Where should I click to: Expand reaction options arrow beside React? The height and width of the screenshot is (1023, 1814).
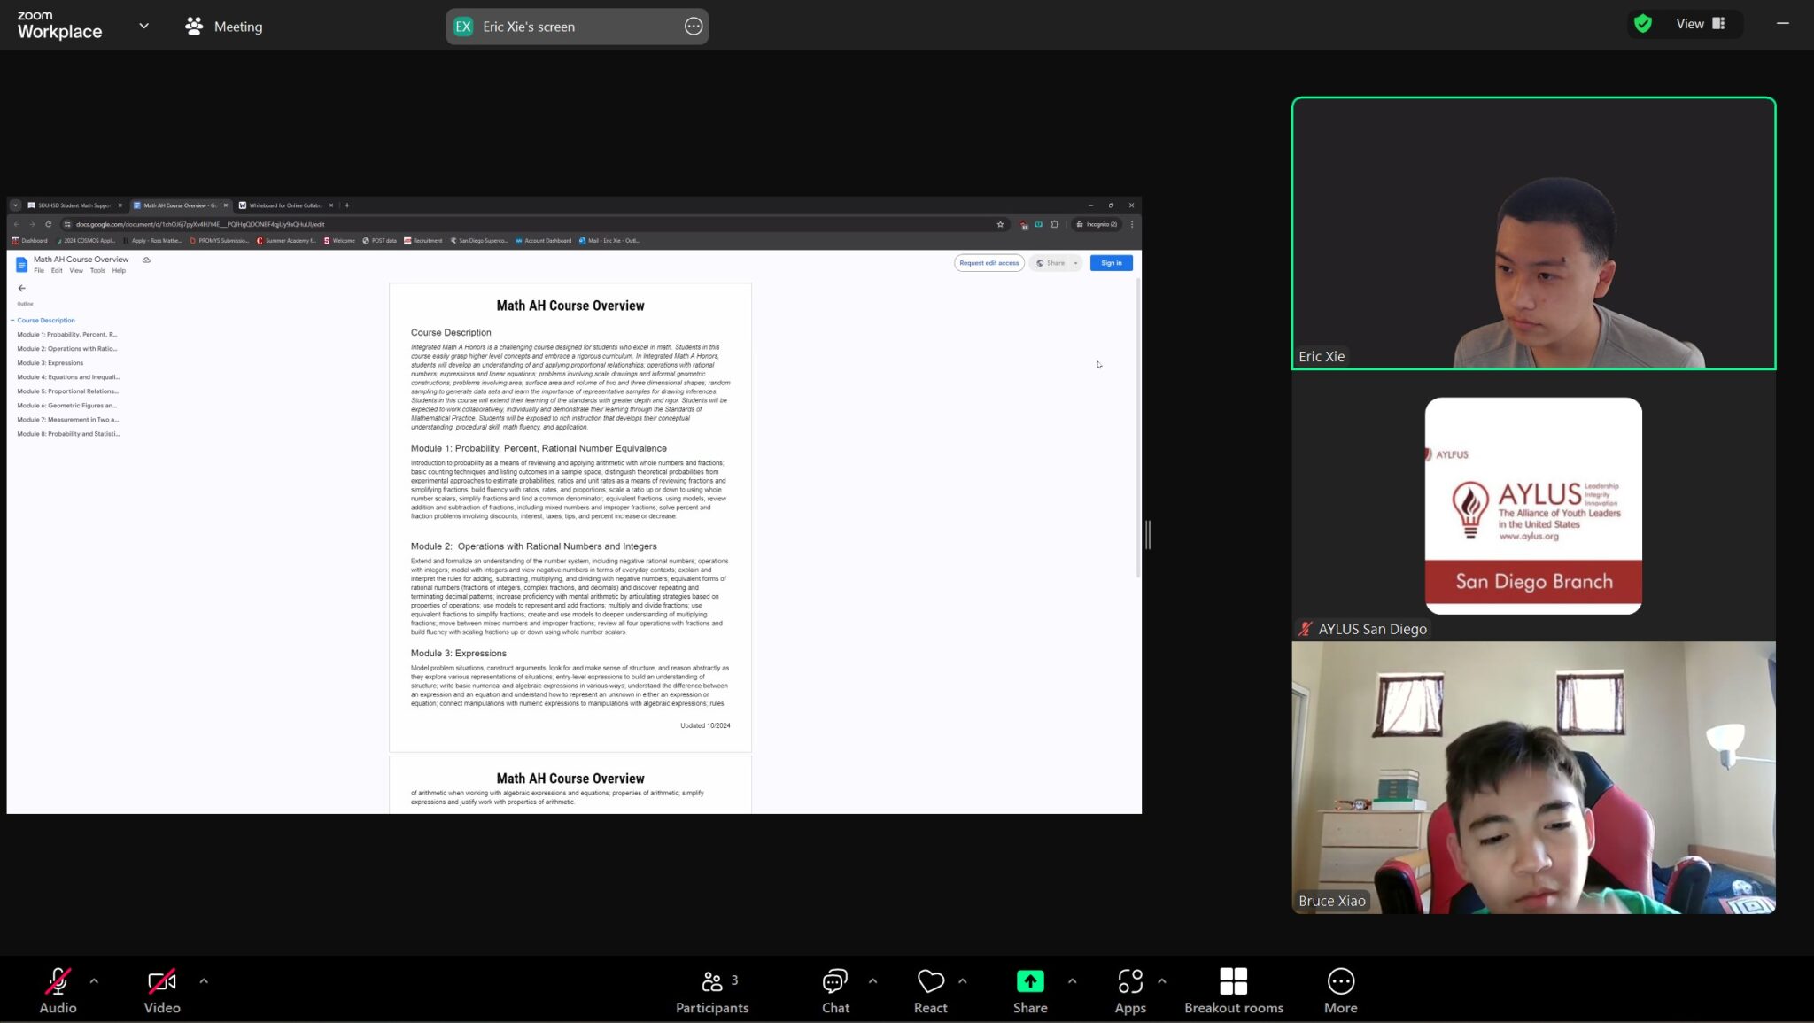963,980
